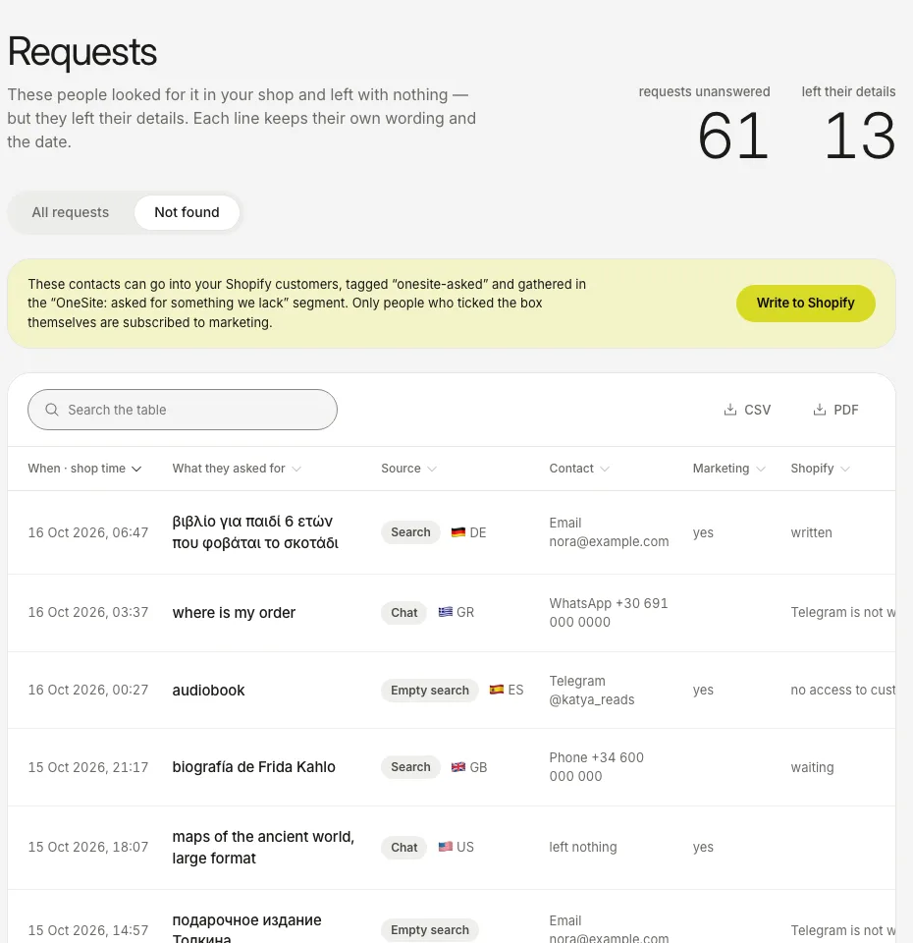Click marketing 'yes' in ancient world maps row
Viewport: 913px width, 943px height.
tap(703, 847)
